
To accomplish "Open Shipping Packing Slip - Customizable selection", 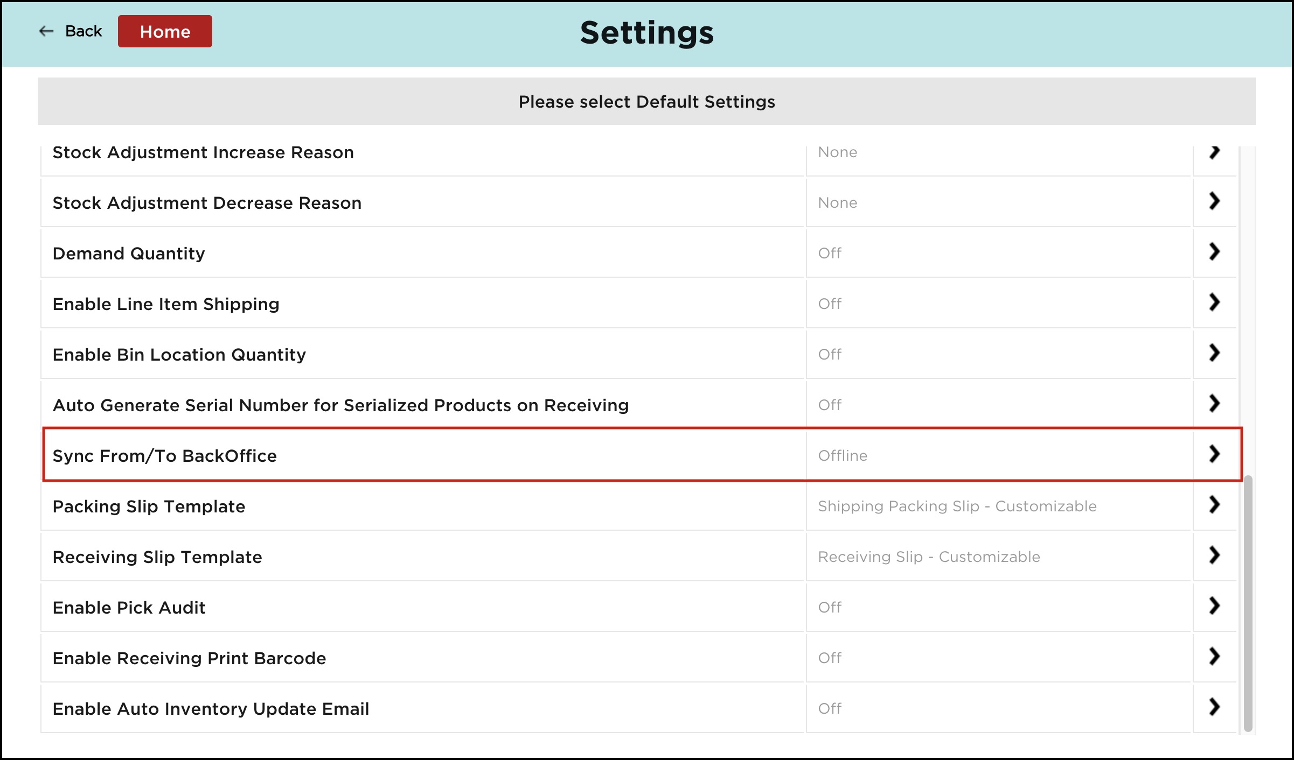I will click(x=957, y=506).
